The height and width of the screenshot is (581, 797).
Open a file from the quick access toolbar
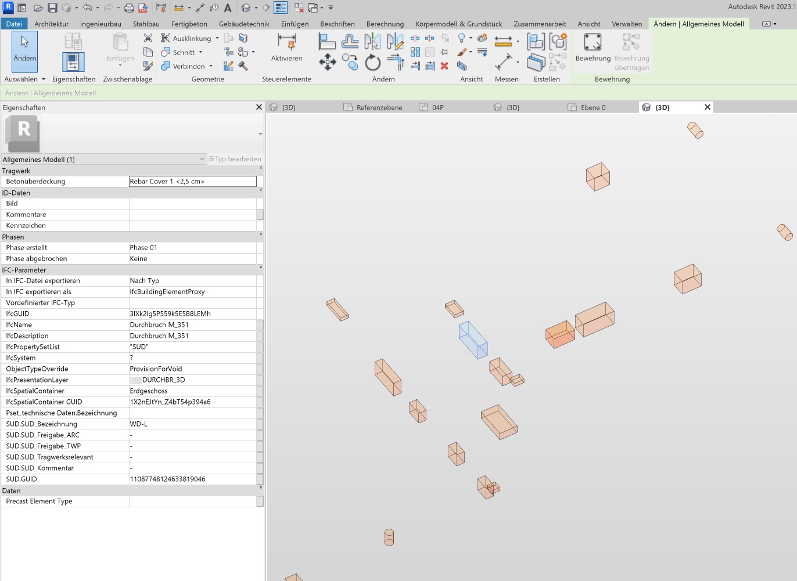pos(38,8)
